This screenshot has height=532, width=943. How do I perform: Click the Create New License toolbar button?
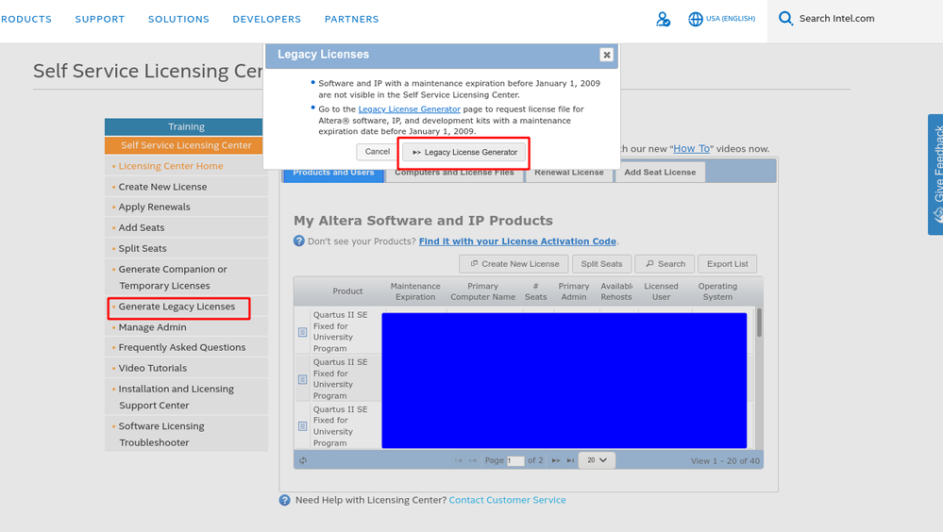(514, 264)
